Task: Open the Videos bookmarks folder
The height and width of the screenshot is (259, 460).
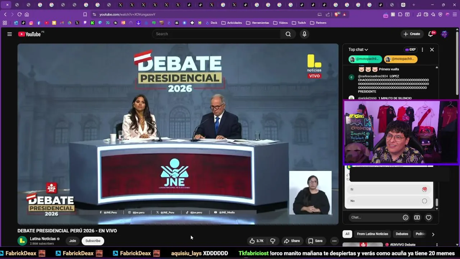Action: pyautogui.click(x=280, y=23)
